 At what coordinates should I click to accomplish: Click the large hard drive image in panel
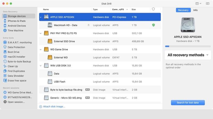(188, 25)
